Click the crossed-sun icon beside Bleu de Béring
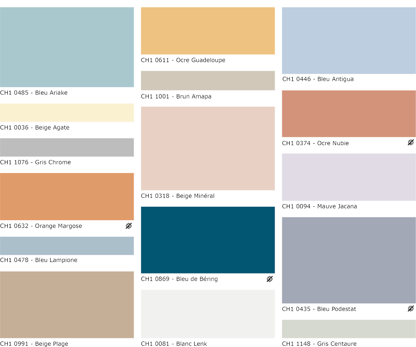The height and width of the screenshot is (347, 416). [x=269, y=279]
